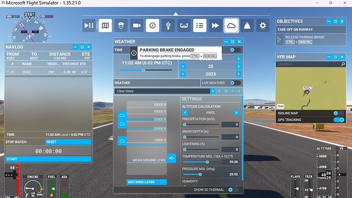Advance the day after 25

tap(238, 66)
